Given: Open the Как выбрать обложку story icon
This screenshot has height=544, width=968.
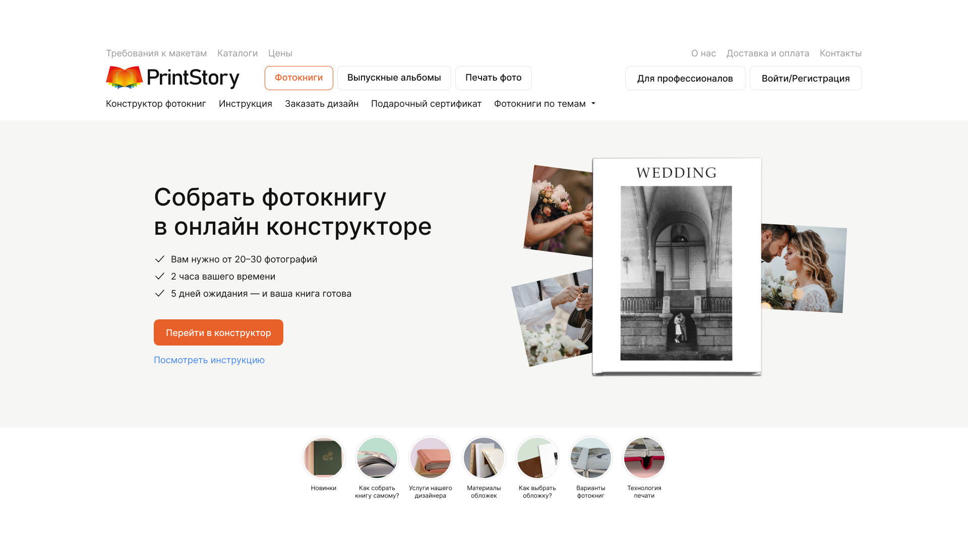Looking at the screenshot, I should [x=537, y=458].
